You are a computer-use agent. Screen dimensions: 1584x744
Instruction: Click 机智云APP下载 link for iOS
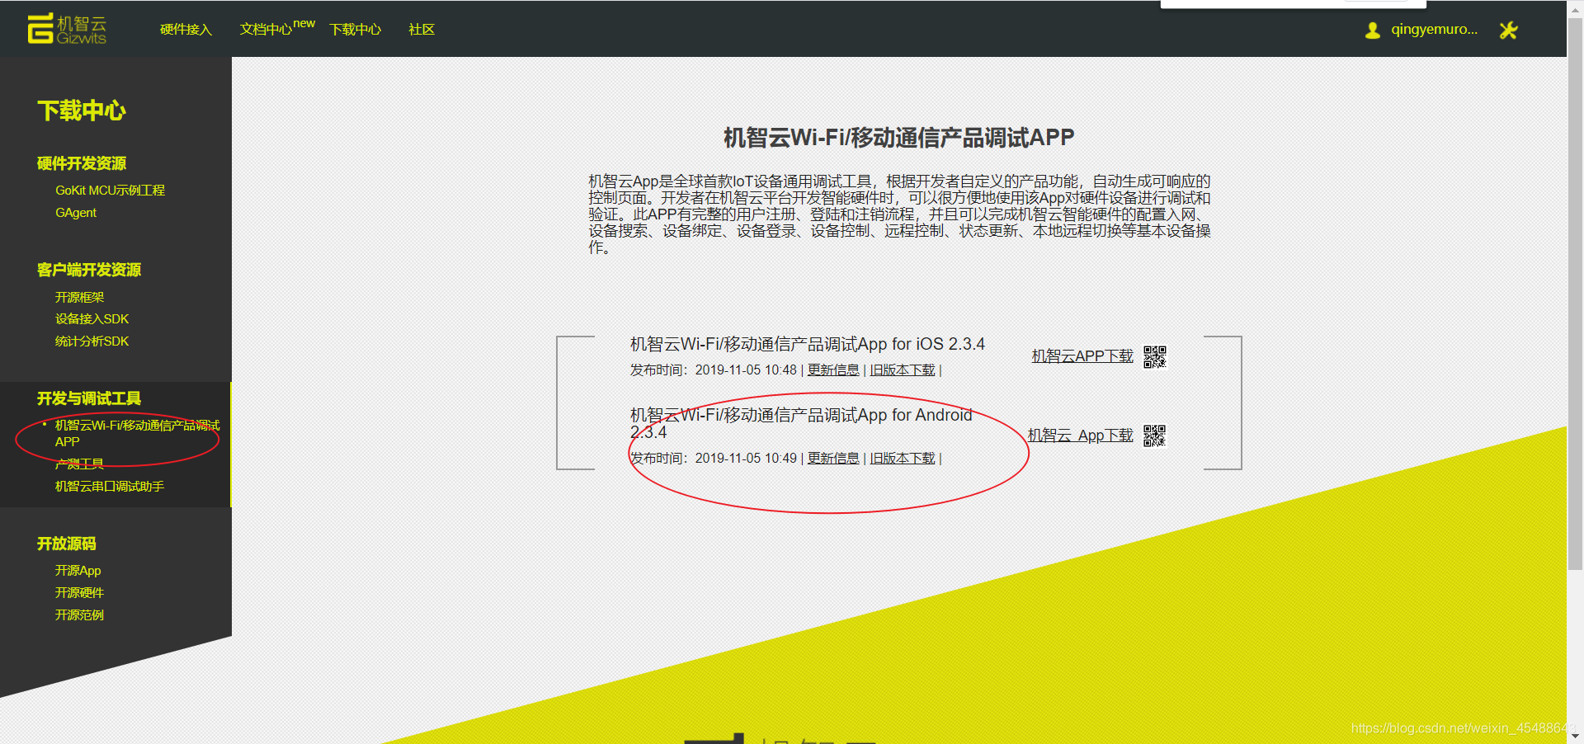click(1082, 356)
